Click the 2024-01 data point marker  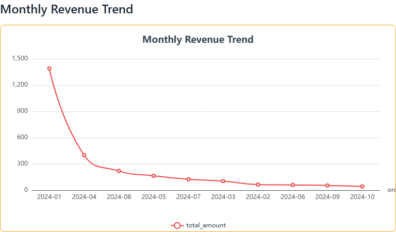point(49,69)
